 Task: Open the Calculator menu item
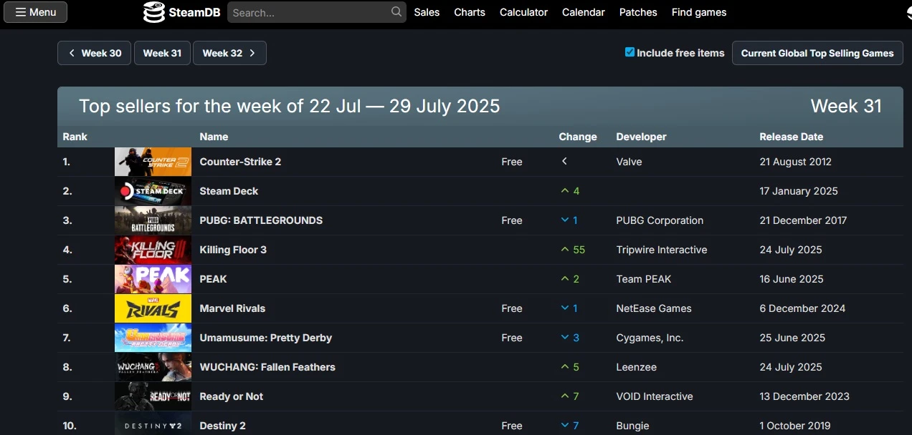tap(523, 12)
